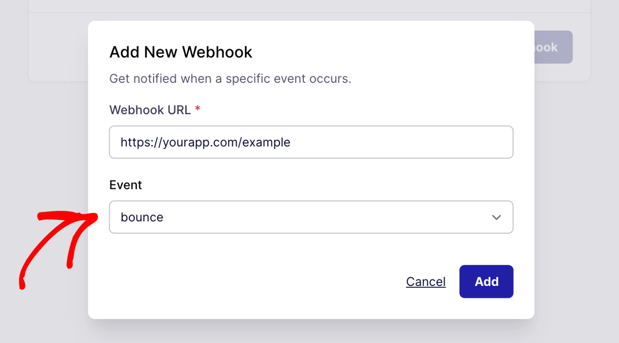619x343 pixels.
Task: Click the dimmed backdrop right of the Add button
Action: [x=575, y=281]
